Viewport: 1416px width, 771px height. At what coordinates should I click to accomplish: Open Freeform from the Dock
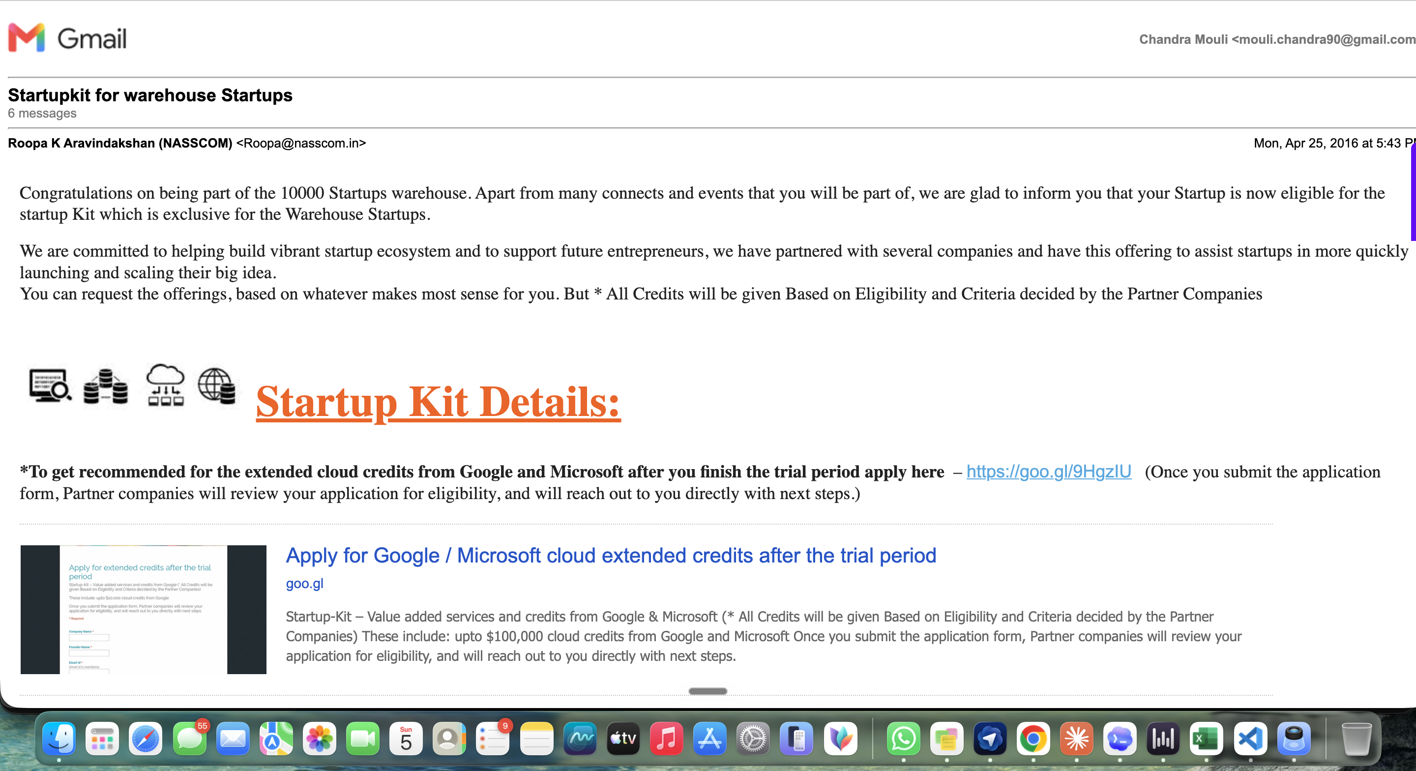(580, 739)
